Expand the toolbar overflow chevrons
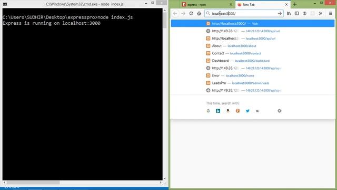Screen dimensions: 337x190 click(x=321, y=13)
